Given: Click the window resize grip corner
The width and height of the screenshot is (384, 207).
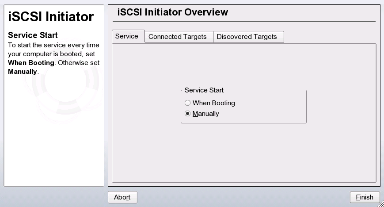Looking at the screenshot, I should 380,203.
